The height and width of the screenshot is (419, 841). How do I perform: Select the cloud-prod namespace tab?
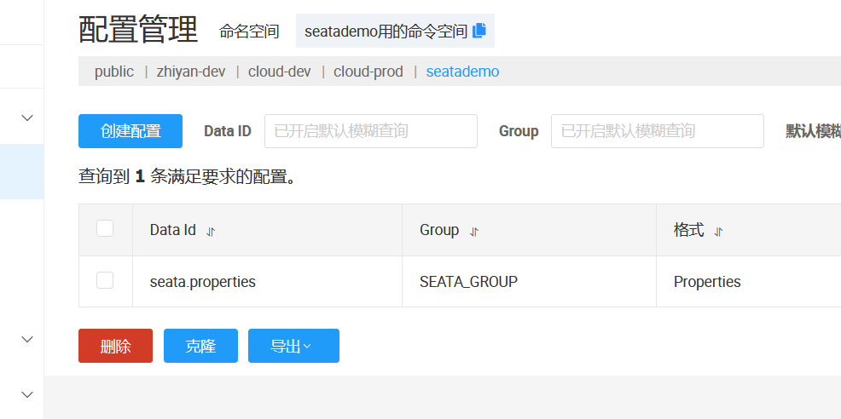(368, 72)
